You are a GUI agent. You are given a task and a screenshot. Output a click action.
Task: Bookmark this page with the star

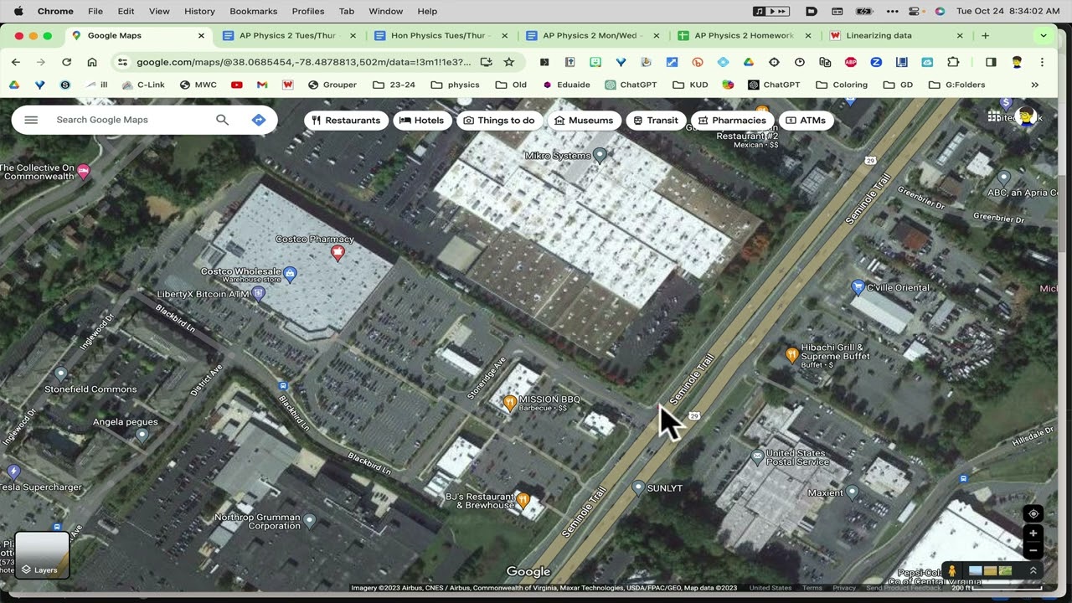pos(508,62)
